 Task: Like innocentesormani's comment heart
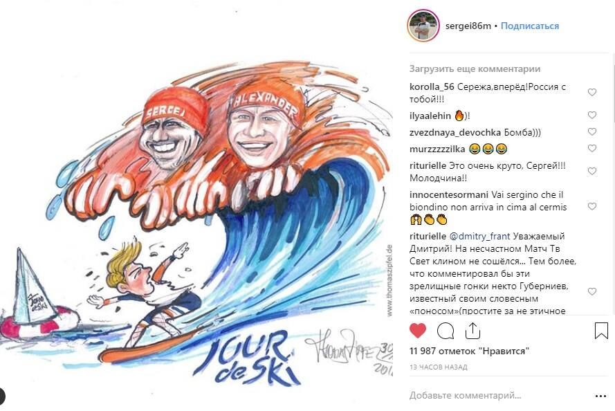(592, 206)
